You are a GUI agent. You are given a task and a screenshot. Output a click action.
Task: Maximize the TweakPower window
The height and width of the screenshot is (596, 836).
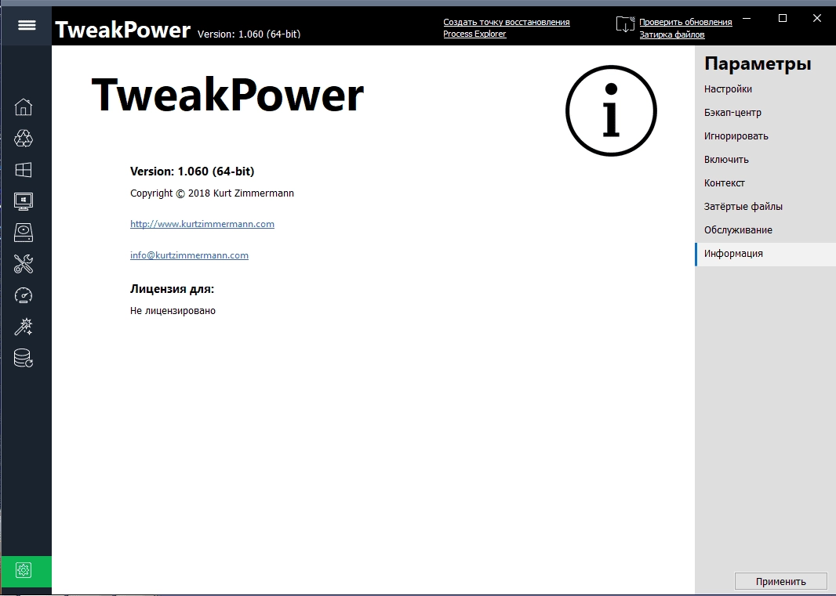(x=783, y=19)
